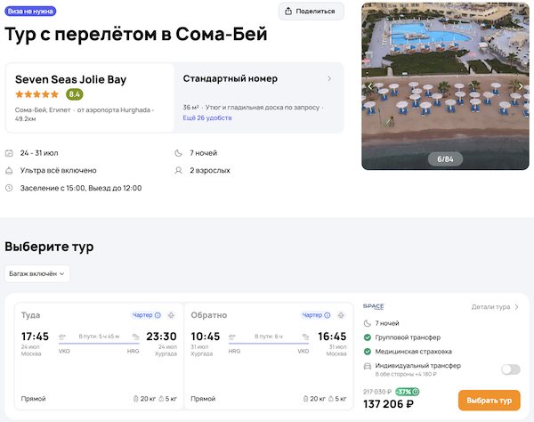This screenshot has width=534, height=422.
Task: Click airline logo icon on Туда flight
Action: (171, 315)
